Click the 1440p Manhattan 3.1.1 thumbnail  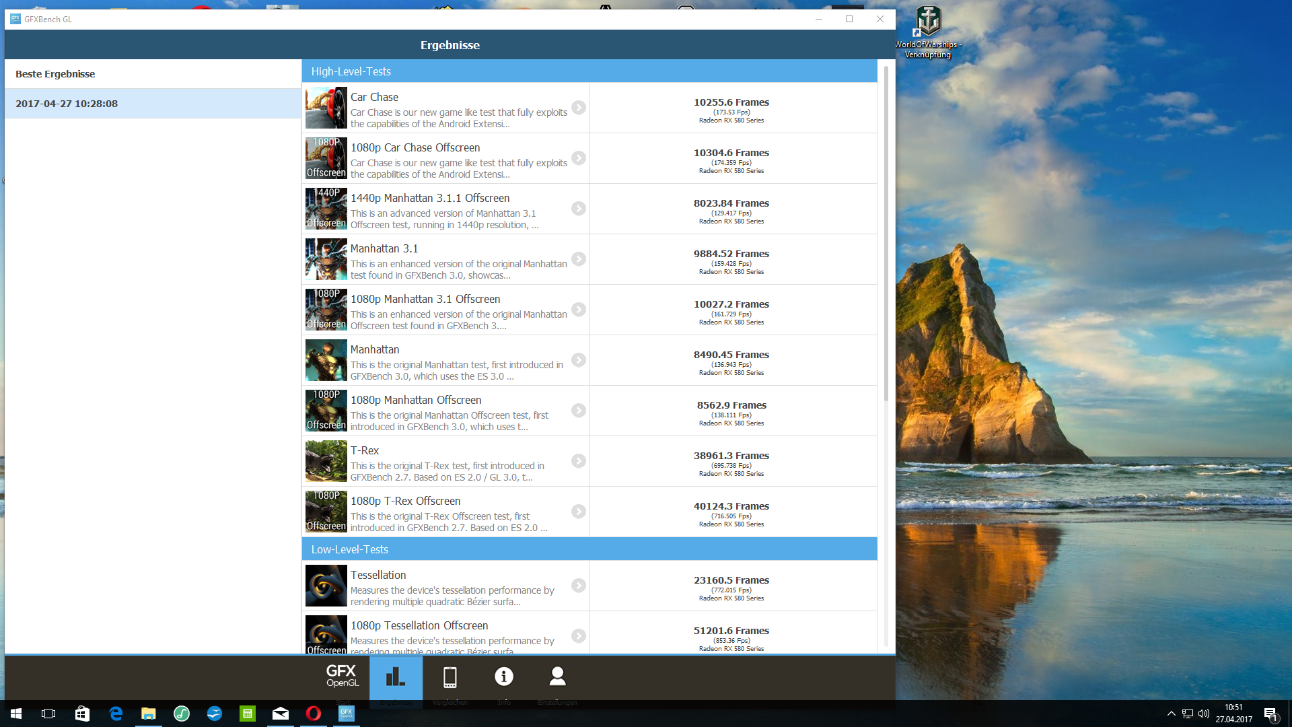tap(326, 209)
